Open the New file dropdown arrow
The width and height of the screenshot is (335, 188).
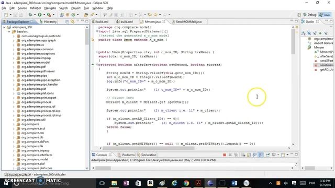coord(10,15)
